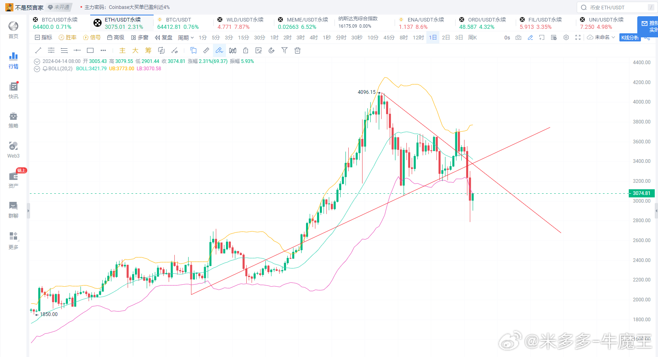
Task: Click the 信号 signal button
Action: (92, 37)
